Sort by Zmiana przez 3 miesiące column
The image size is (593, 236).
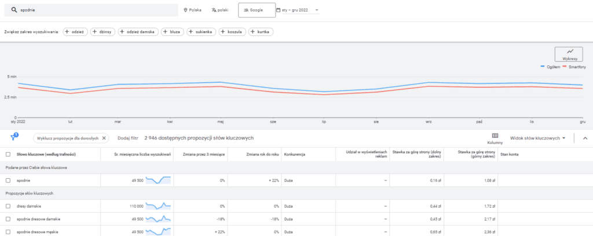[x=204, y=154]
